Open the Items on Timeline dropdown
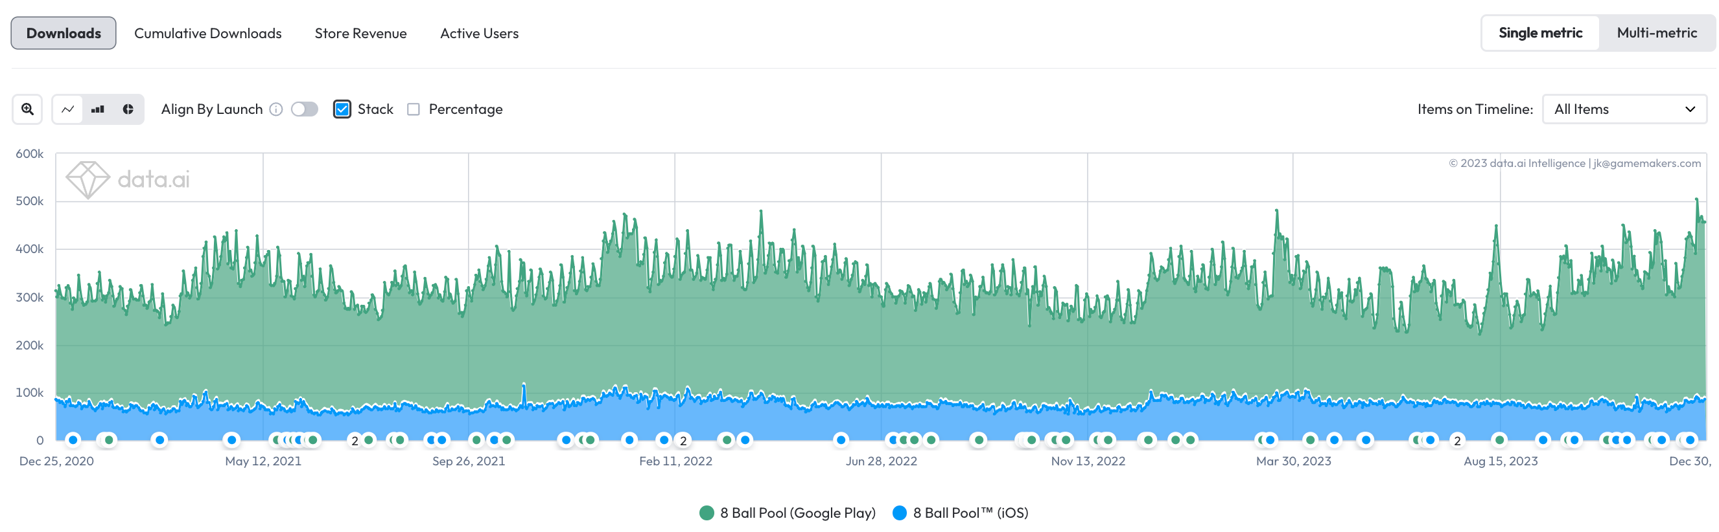 (1624, 109)
